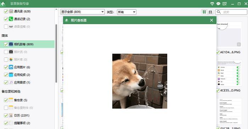Open the 显示全部 (809) dropdown
The width and height of the screenshot is (248, 129).
pyautogui.click(x=83, y=12)
